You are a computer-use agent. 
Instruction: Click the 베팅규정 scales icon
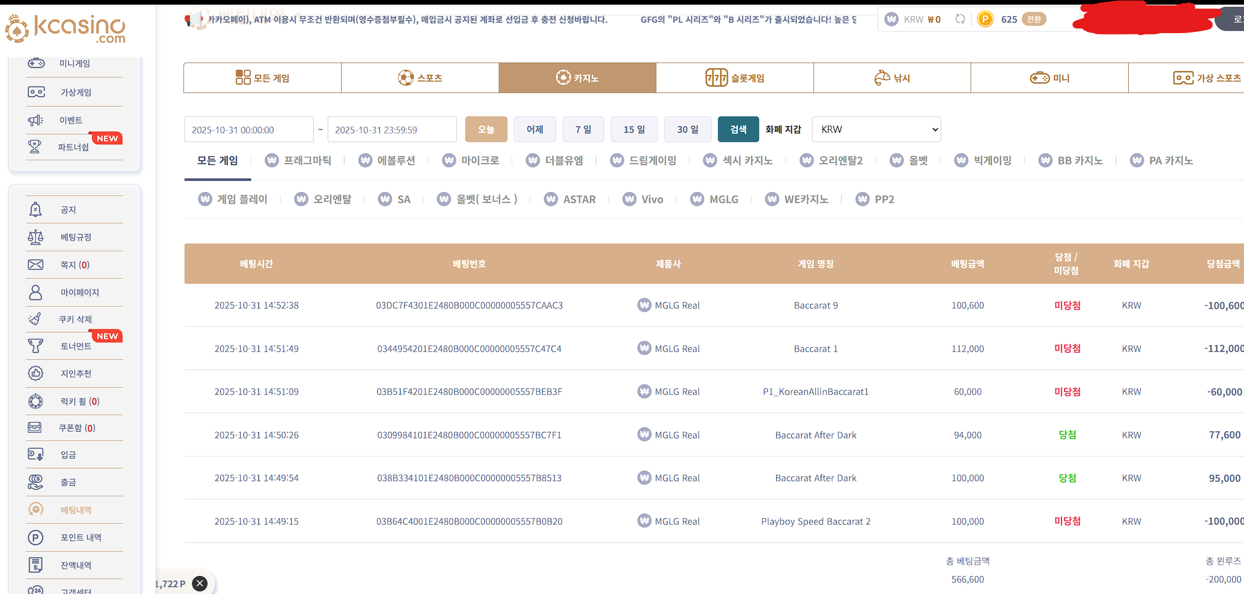coord(35,237)
